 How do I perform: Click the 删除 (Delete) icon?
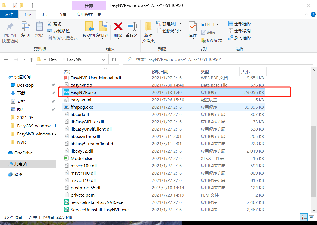(x=118, y=28)
